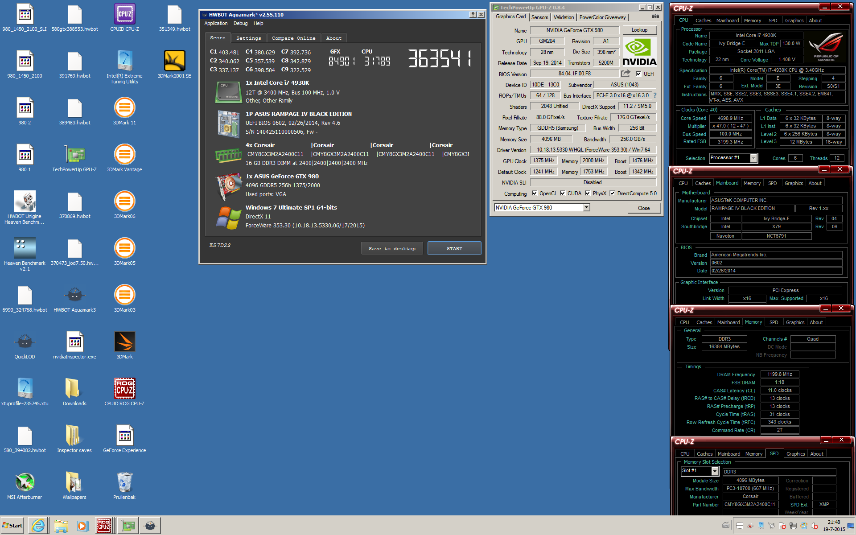Open Heaven Benchmark v2.1 icon
This screenshot has height=535, width=856.
click(25, 254)
